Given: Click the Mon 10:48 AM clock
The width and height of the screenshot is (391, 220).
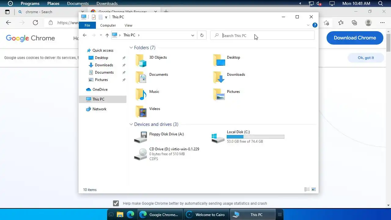Looking at the screenshot, I should pos(356,3).
